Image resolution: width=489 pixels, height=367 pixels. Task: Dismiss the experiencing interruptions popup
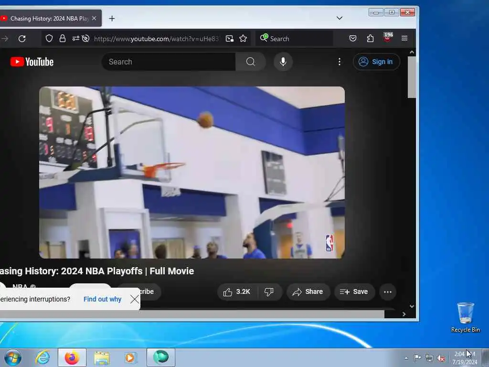coord(135,299)
